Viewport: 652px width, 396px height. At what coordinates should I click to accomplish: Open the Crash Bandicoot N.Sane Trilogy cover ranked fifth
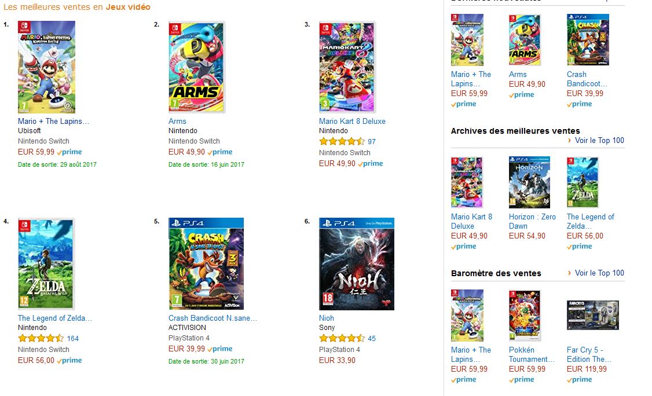point(206,263)
